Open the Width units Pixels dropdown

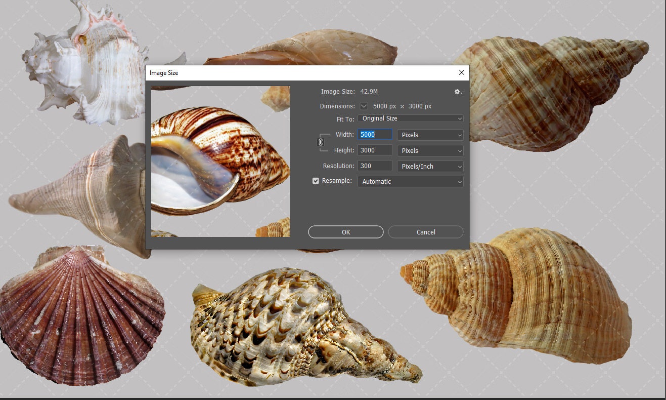pyautogui.click(x=429, y=135)
